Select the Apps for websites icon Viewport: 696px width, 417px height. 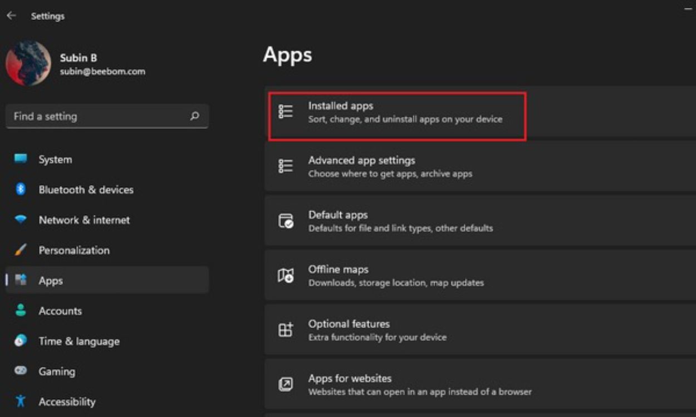286,383
